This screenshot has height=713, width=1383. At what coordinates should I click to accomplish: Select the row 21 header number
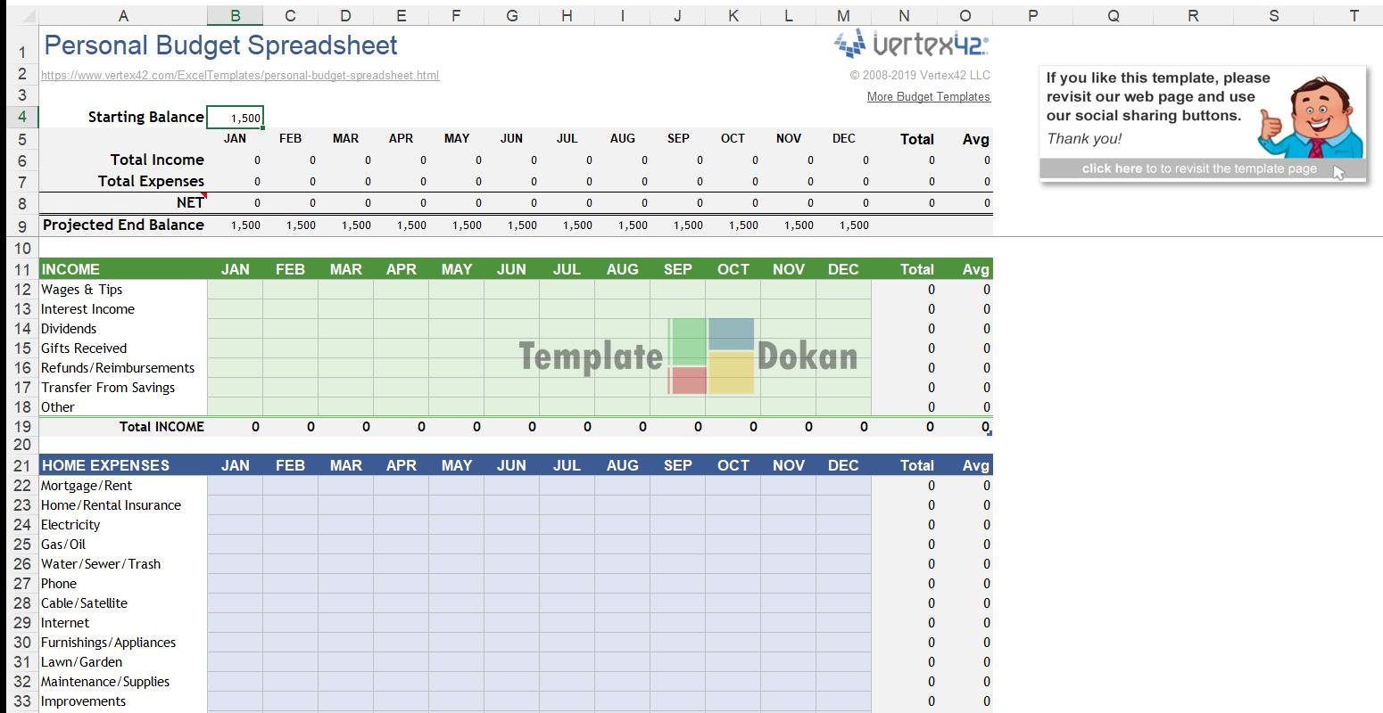[22, 465]
